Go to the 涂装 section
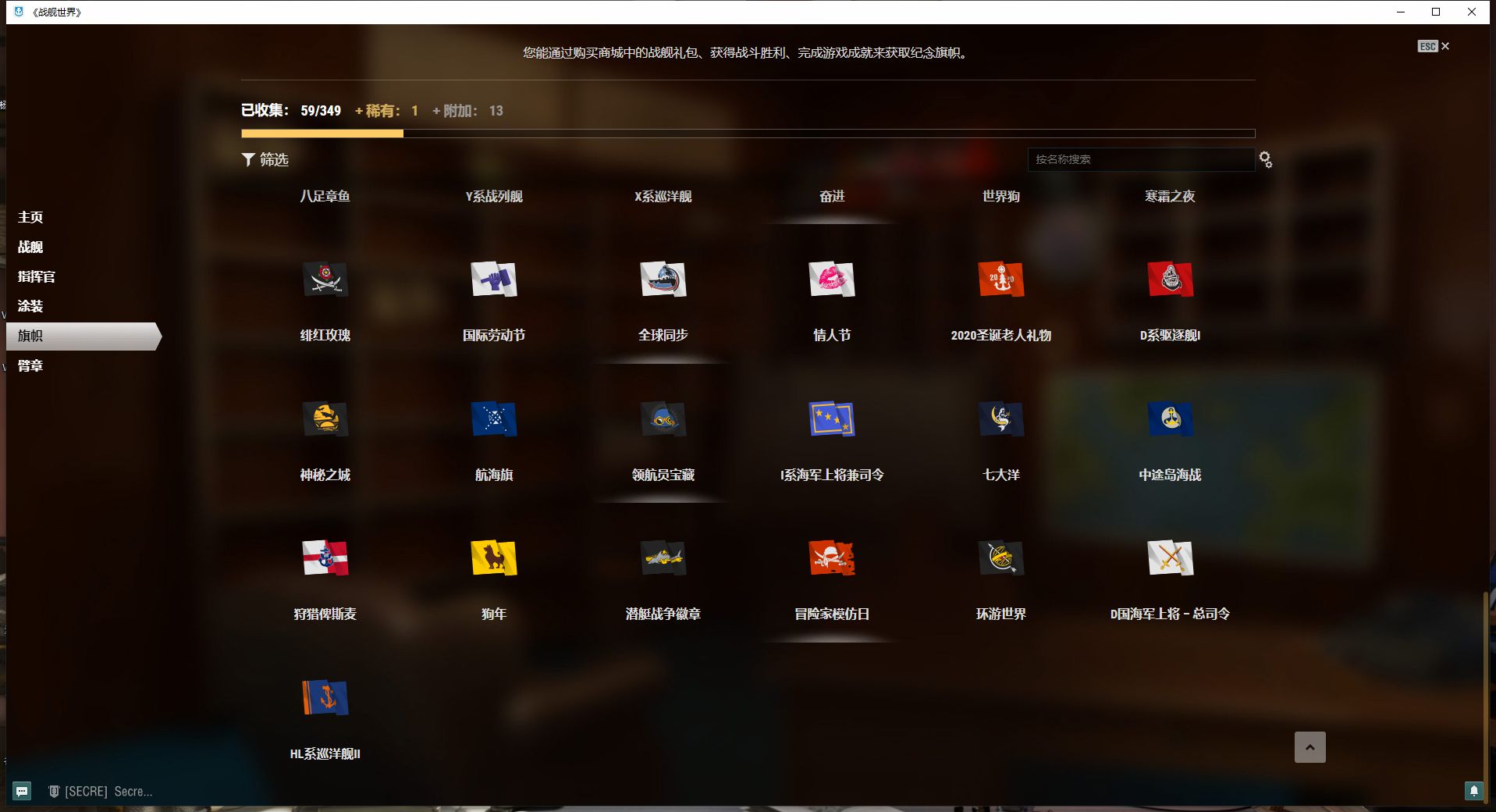Screen dimensions: 1496x812 30,306
